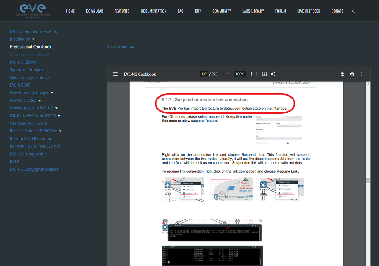This screenshot has height=266, width=379.
Task: Click the EVE logo
Action: (36, 11)
